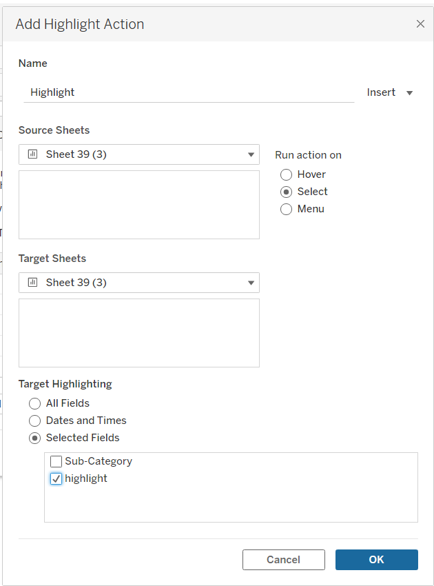The height and width of the screenshot is (586, 434).
Task: Enable the Sub-Category checkbox
Action: pyautogui.click(x=56, y=462)
